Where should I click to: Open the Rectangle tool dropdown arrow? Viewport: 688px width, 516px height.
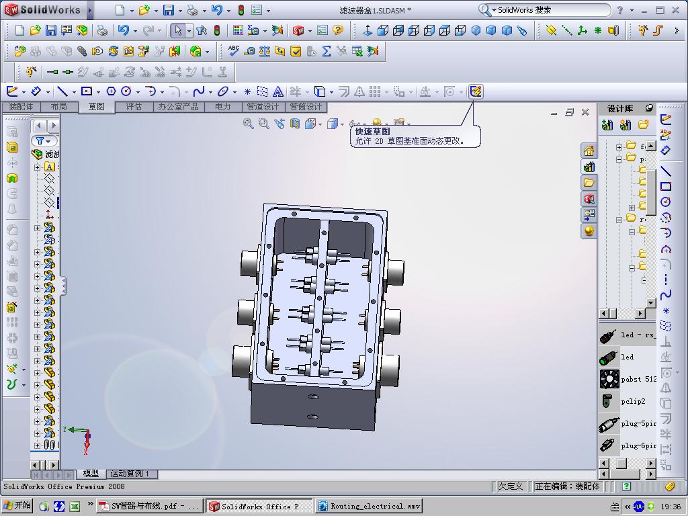click(x=98, y=91)
